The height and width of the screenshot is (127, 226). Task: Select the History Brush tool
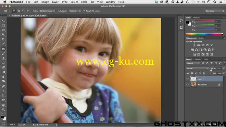(x=3, y=63)
